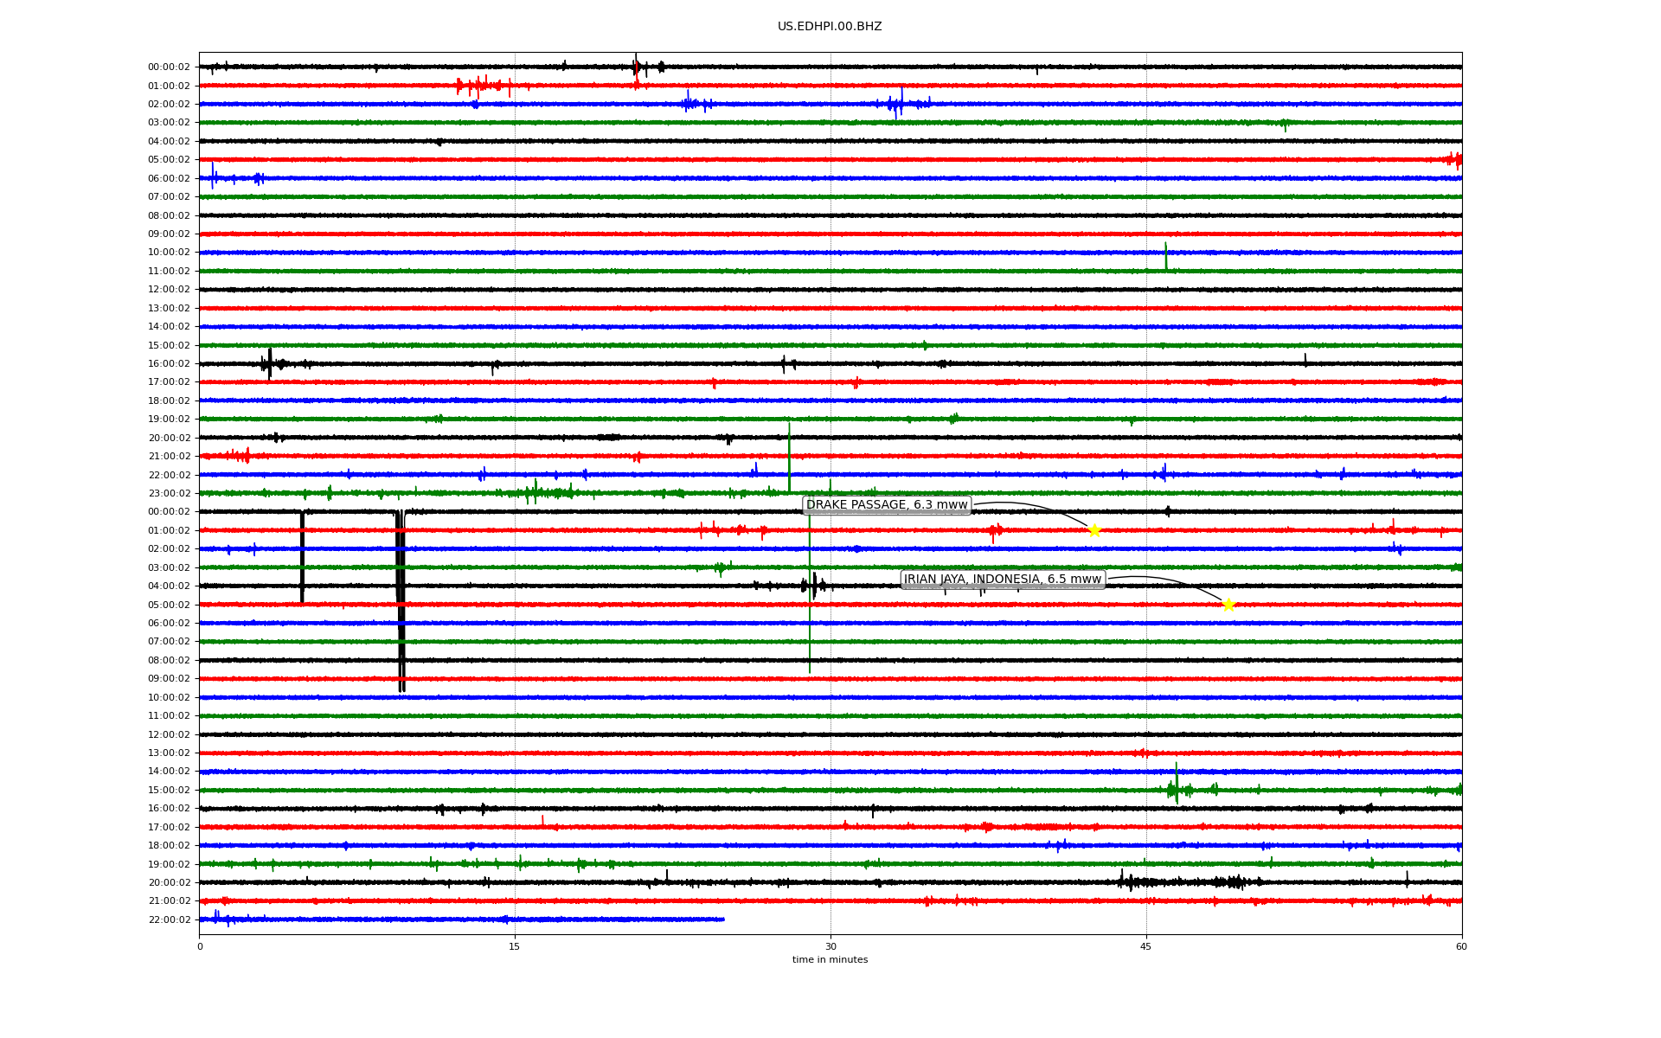Click the yellow star for Drake Passage earthquake

(x=1094, y=530)
